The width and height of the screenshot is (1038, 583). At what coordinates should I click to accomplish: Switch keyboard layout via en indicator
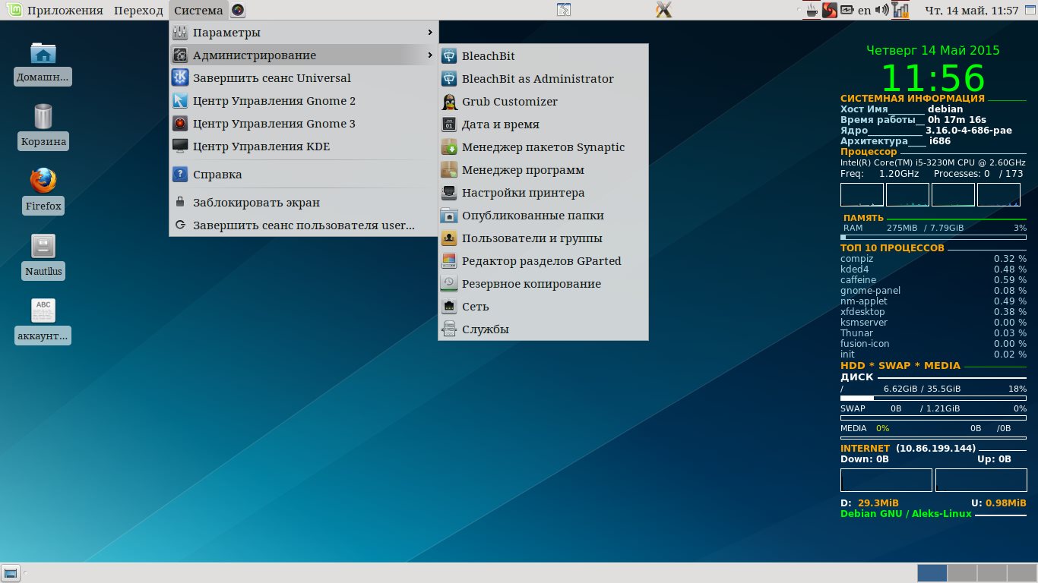click(864, 11)
